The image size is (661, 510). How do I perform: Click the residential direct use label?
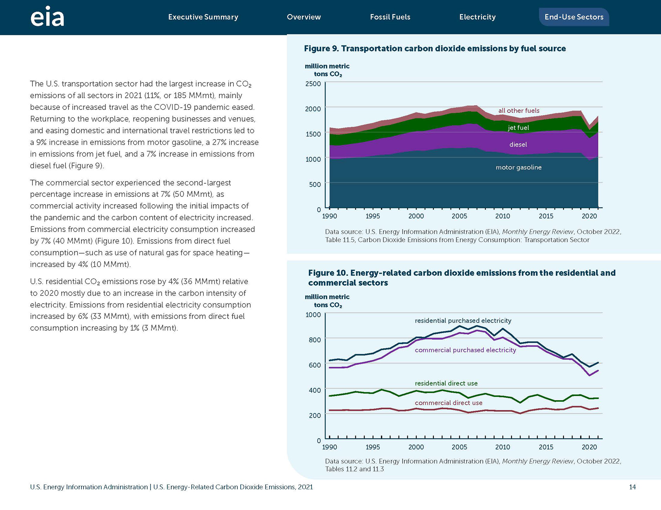coord(446,383)
